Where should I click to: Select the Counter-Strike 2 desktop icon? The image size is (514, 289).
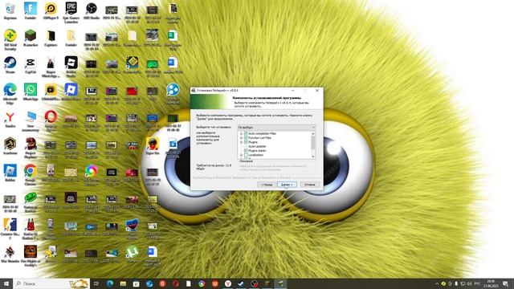tap(10, 229)
